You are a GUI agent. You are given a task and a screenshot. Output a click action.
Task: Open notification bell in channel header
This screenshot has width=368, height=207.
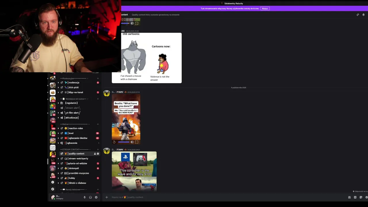click(363, 15)
